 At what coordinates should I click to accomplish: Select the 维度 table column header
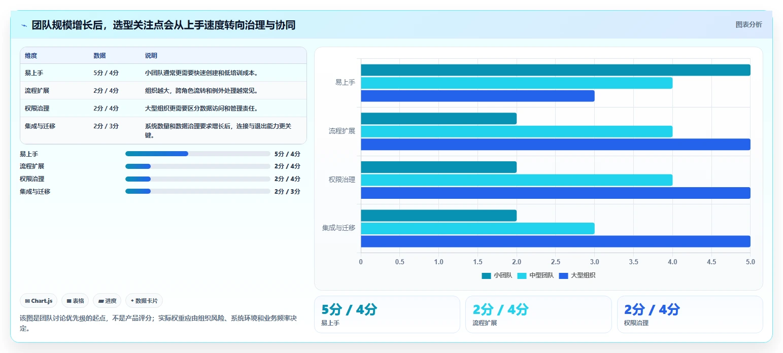point(31,56)
